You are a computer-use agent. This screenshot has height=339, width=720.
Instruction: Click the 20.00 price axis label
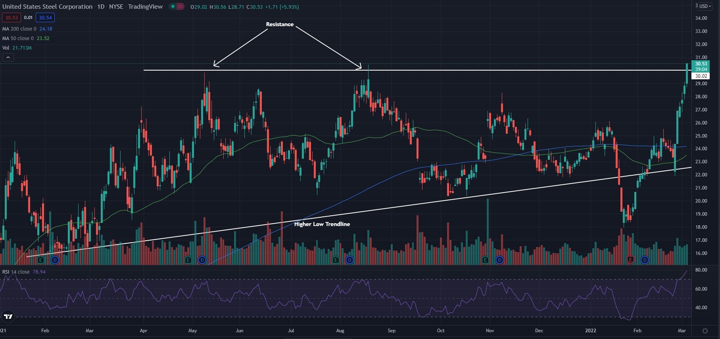[701, 201]
